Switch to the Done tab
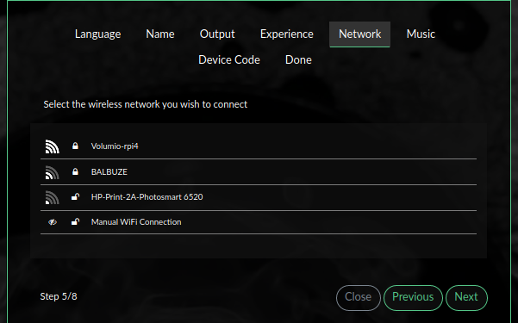 pyautogui.click(x=298, y=59)
